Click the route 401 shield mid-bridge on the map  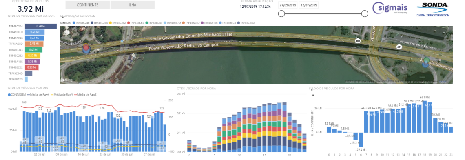point(358,41)
